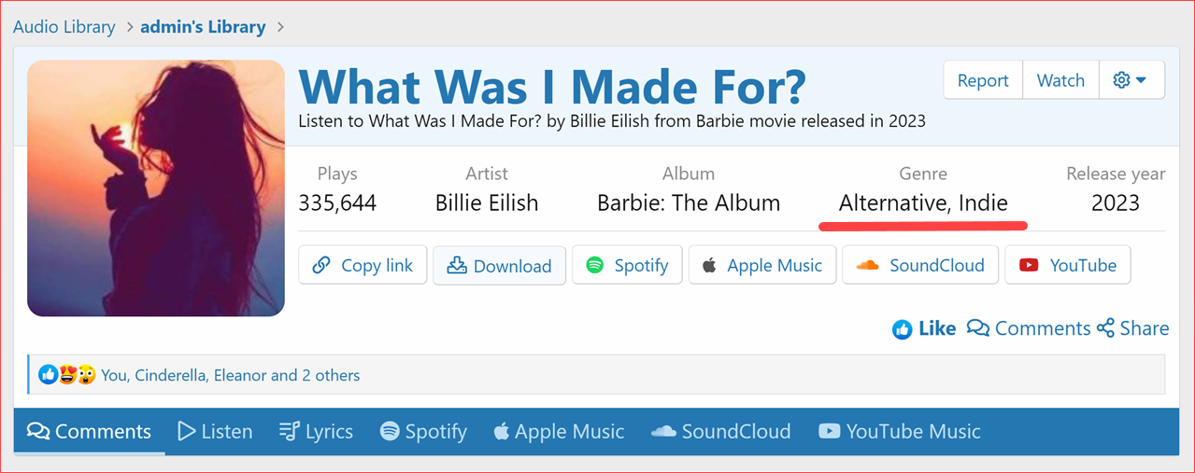This screenshot has height=473, width=1195.
Task: Toggle the Like thumbs-up button
Action: point(924,328)
